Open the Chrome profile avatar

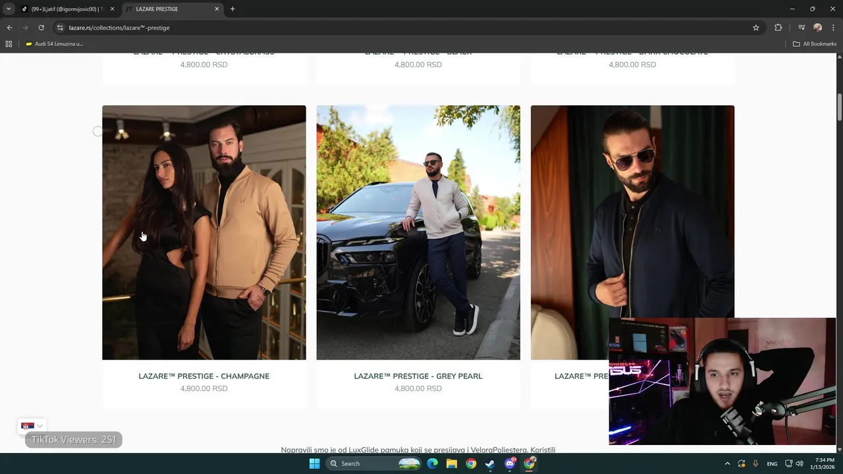tap(818, 28)
